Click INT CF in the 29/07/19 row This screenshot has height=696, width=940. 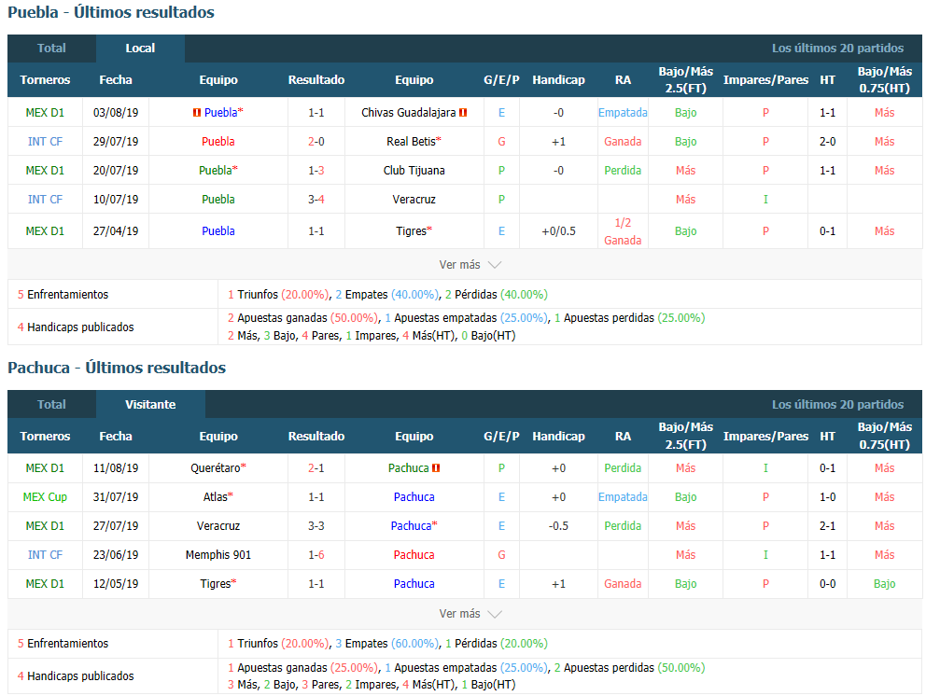tap(45, 142)
